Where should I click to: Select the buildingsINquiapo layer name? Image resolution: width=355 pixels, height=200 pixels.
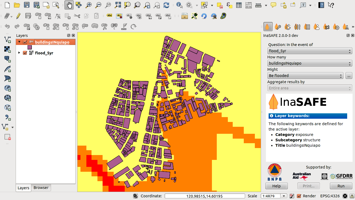pyautogui.click(x=52, y=42)
